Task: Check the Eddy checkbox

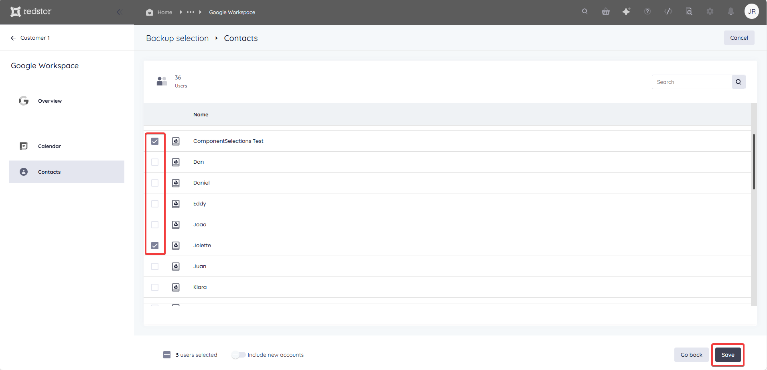Action: click(155, 204)
